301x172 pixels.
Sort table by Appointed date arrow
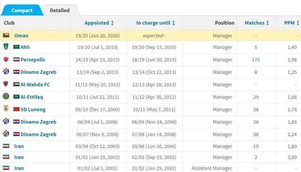point(112,23)
